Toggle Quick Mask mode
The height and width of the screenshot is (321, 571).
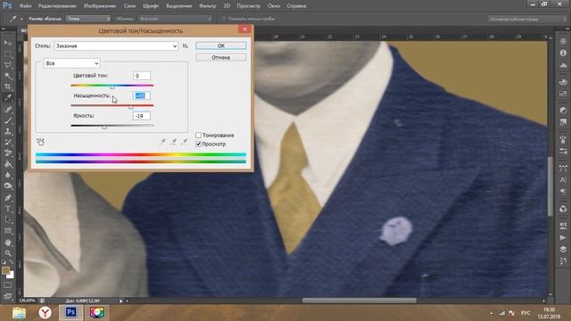point(8,285)
